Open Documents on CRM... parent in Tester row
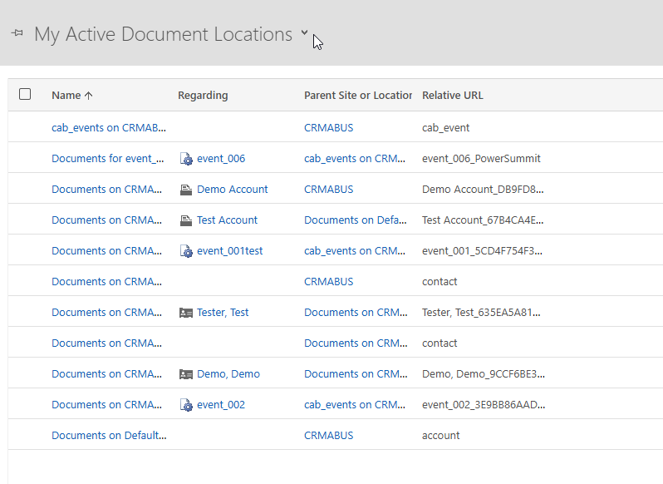 pyautogui.click(x=356, y=312)
